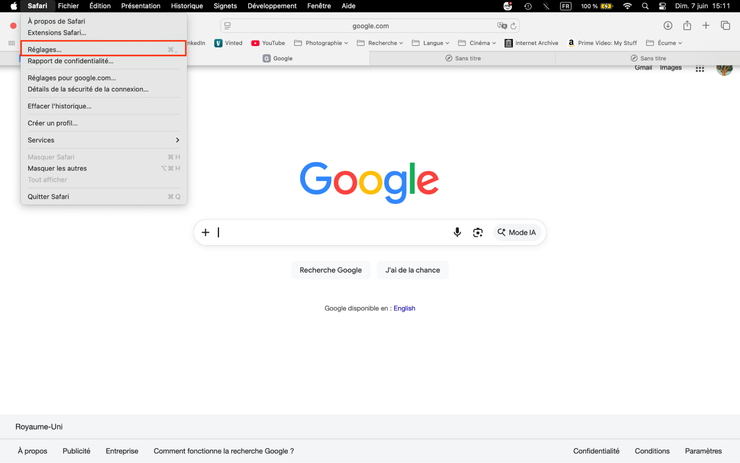The image size is (740, 463).
Task: Open the Fenêtre menu
Action: 319,6
